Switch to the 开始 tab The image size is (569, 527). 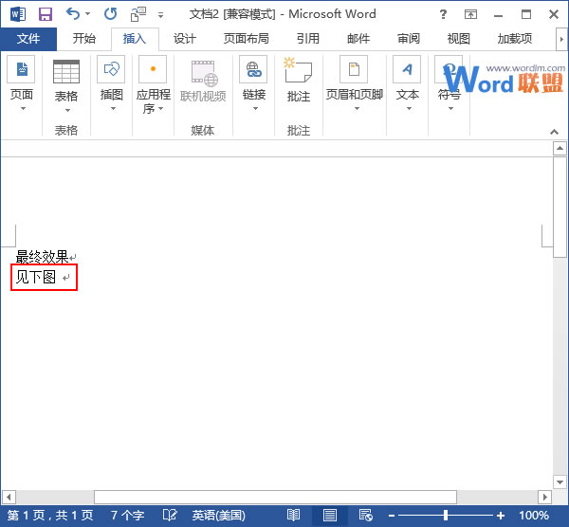(x=84, y=39)
